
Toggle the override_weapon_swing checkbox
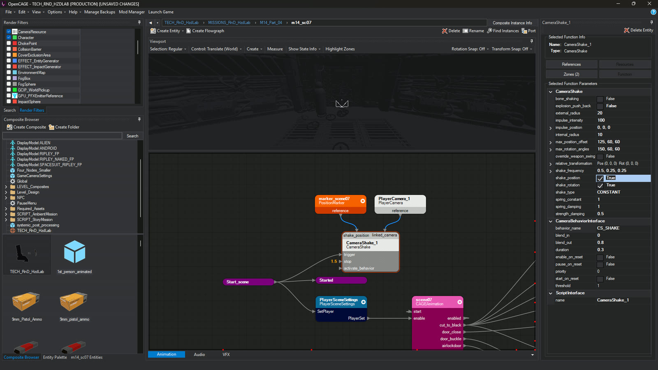tap(600, 157)
